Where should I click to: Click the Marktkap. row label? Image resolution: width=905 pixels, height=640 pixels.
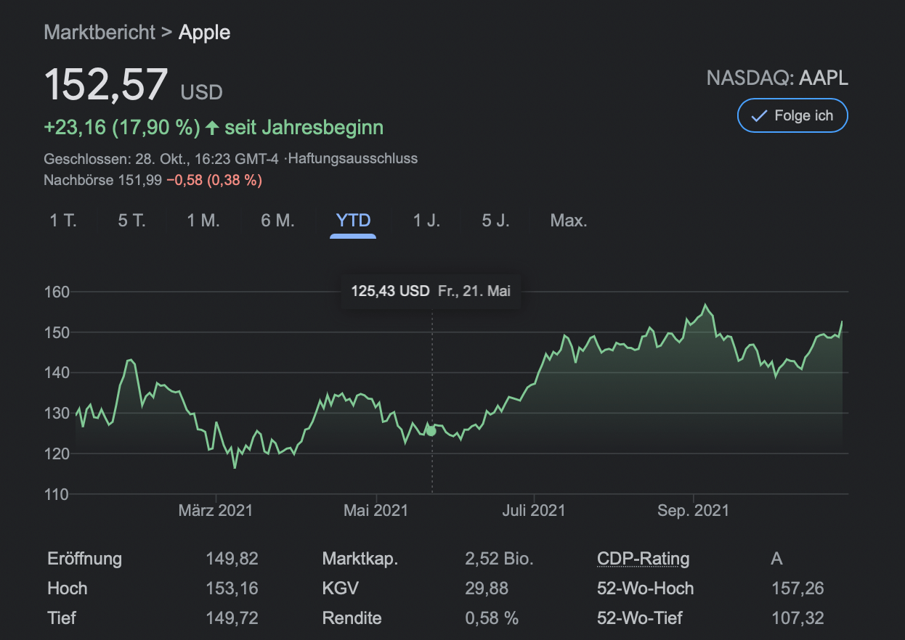point(360,559)
